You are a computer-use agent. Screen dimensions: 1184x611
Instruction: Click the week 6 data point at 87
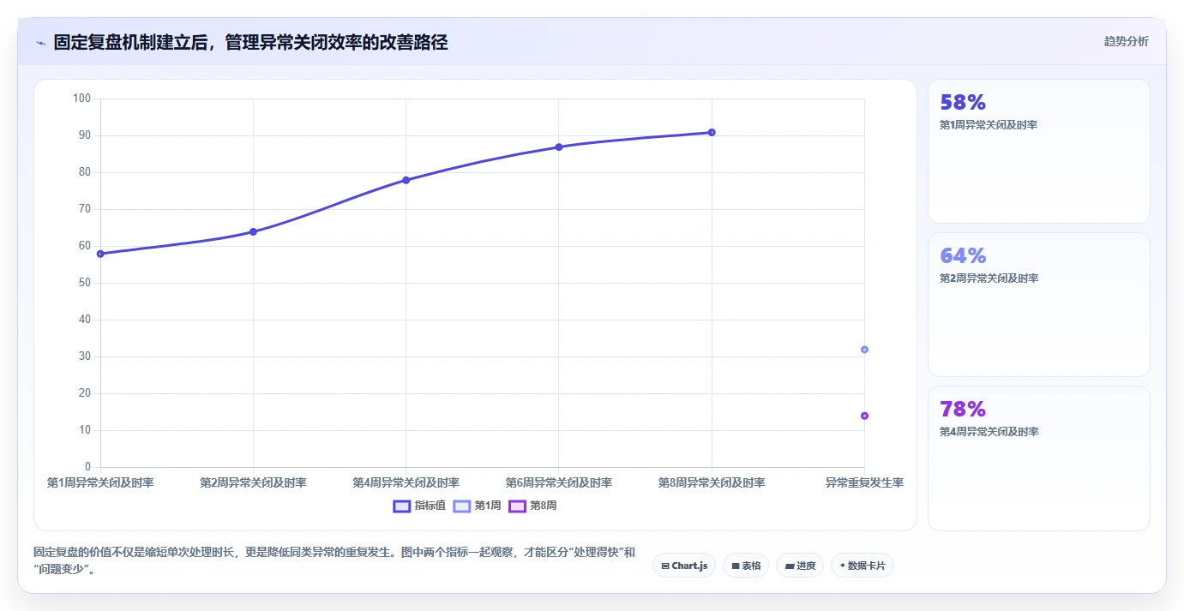559,147
